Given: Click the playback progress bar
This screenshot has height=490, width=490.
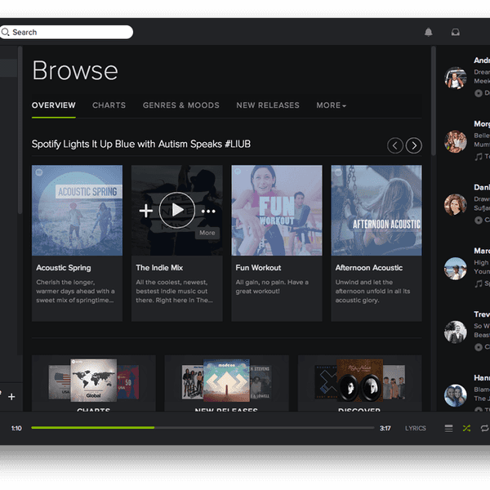Looking at the screenshot, I should click(x=203, y=427).
